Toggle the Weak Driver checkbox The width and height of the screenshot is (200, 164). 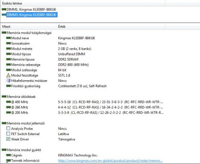(x=8, y=139)
